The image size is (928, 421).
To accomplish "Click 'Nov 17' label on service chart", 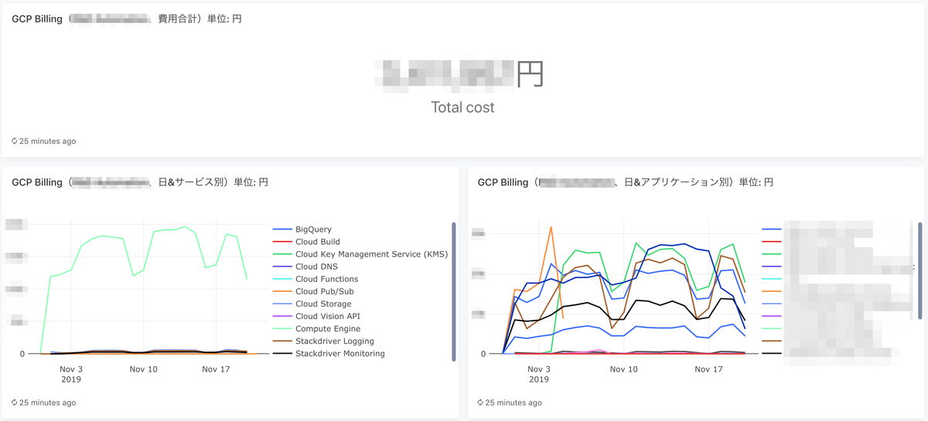I will [x=216, y=369].
